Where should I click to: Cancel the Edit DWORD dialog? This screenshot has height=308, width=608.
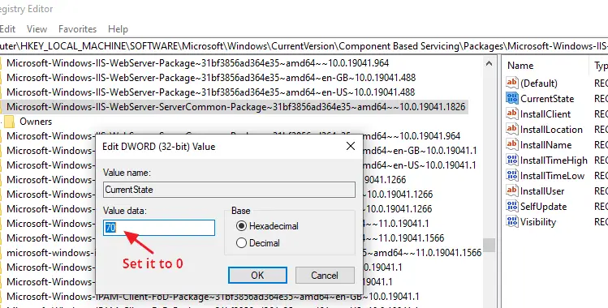(325, 275)
